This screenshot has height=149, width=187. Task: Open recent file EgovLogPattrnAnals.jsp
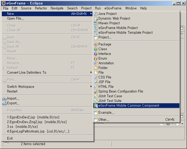[38, 131]
